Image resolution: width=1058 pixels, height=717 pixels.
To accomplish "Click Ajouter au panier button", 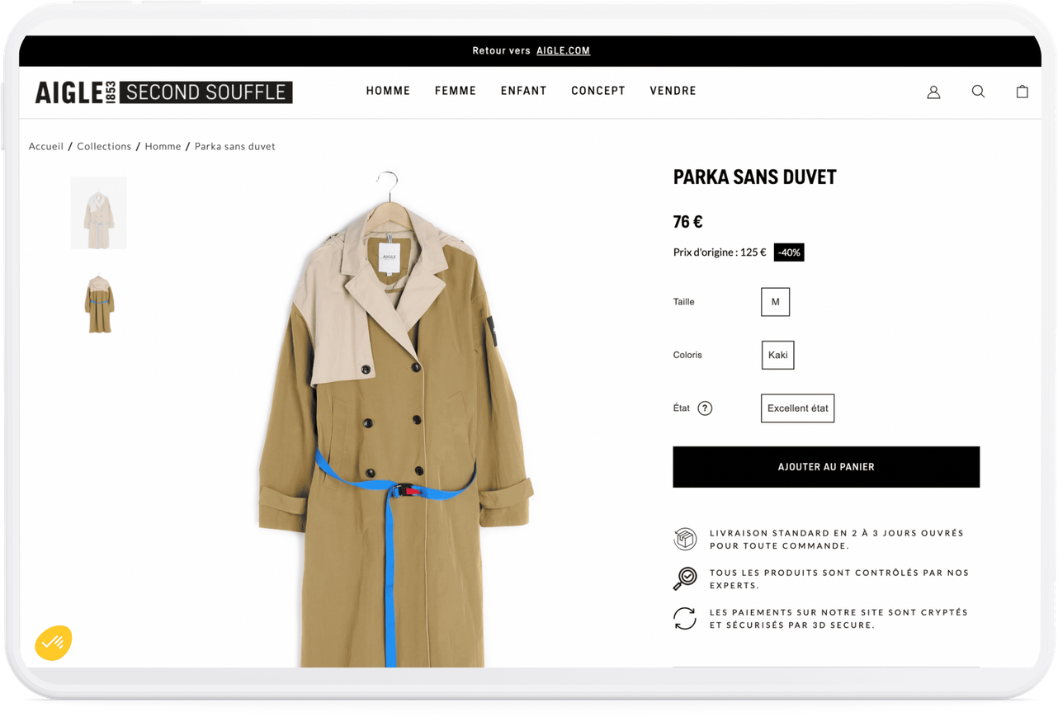I will tap(826, 467).
